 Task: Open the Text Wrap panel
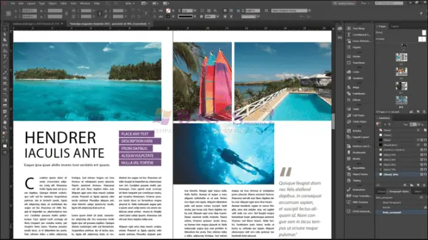pyautogui.click(x=356, y=28)
